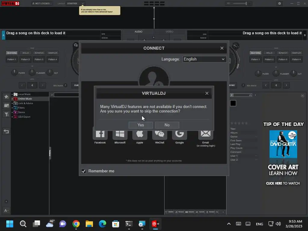Decrease left deck loop size arrow
The height and width of the screenshot is (231, 308).
coord(22,85)
